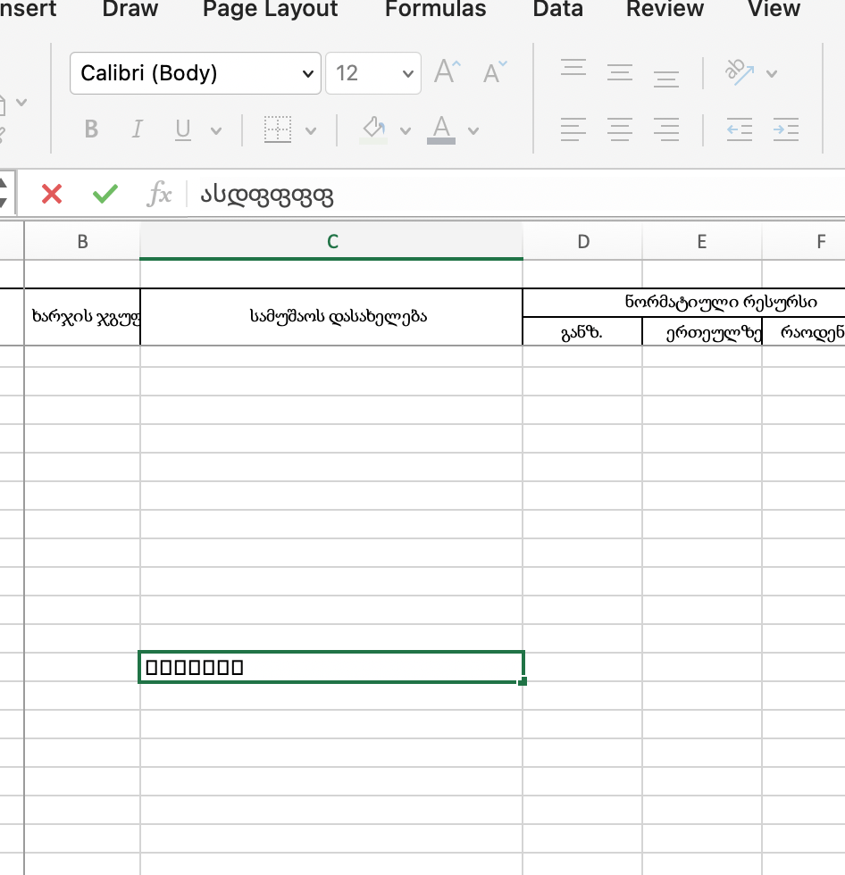This screenshot has width=845, height=875.
Task: Select column B header
Action: tap(82, 241)
